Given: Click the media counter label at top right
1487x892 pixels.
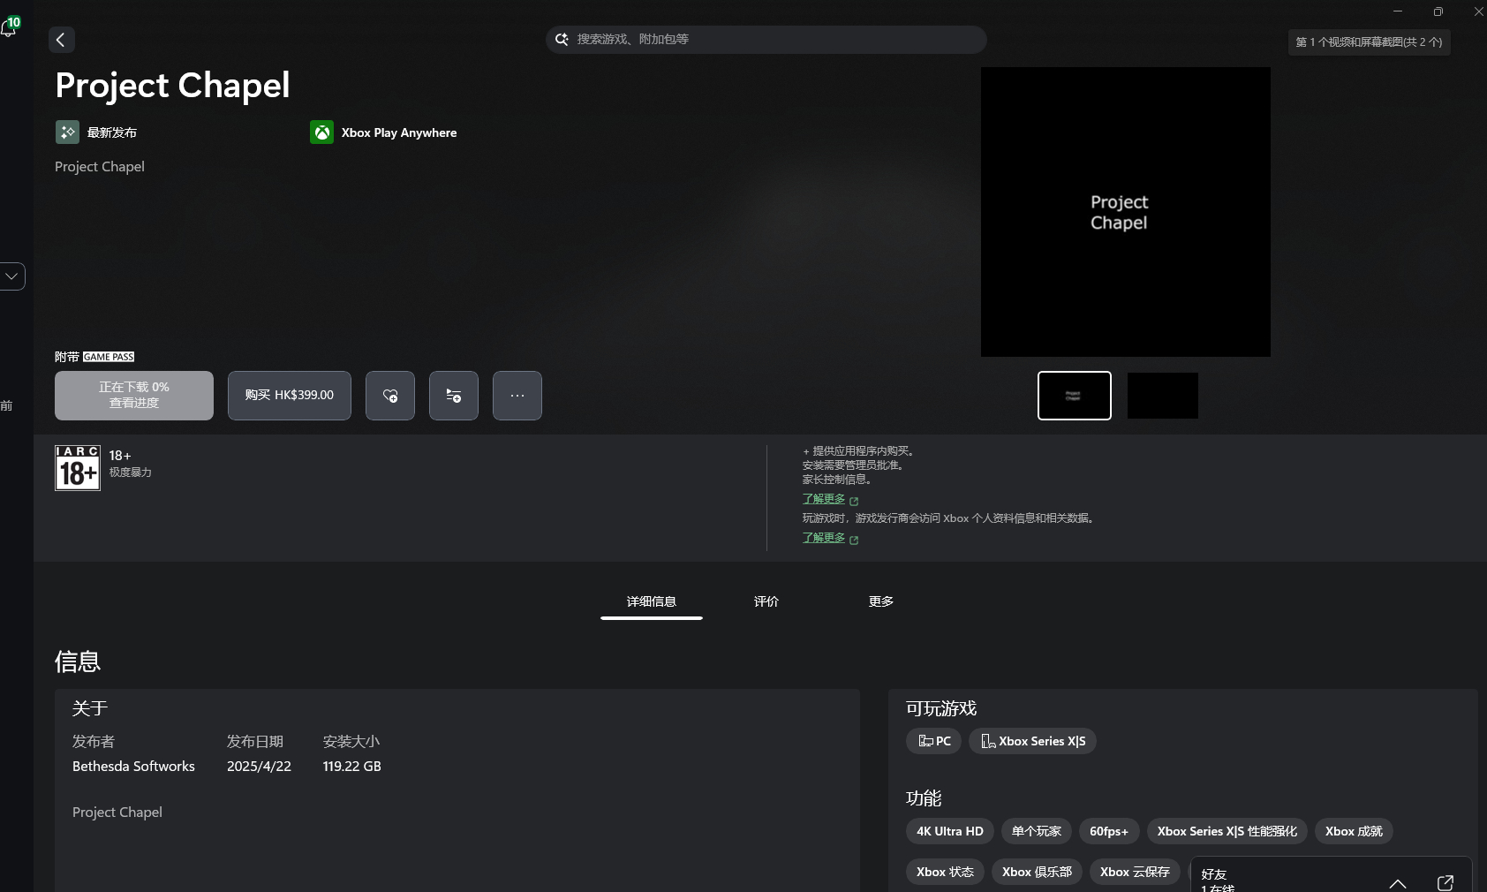Looking at the screenshot, I should [1369, 42].
